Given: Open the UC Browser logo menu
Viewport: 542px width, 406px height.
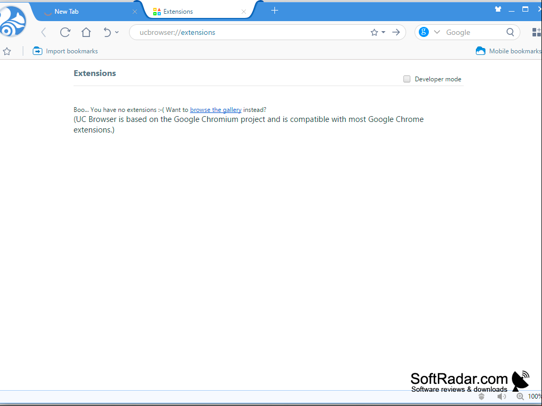Looking at the screenshot, I should click(13, 22).
